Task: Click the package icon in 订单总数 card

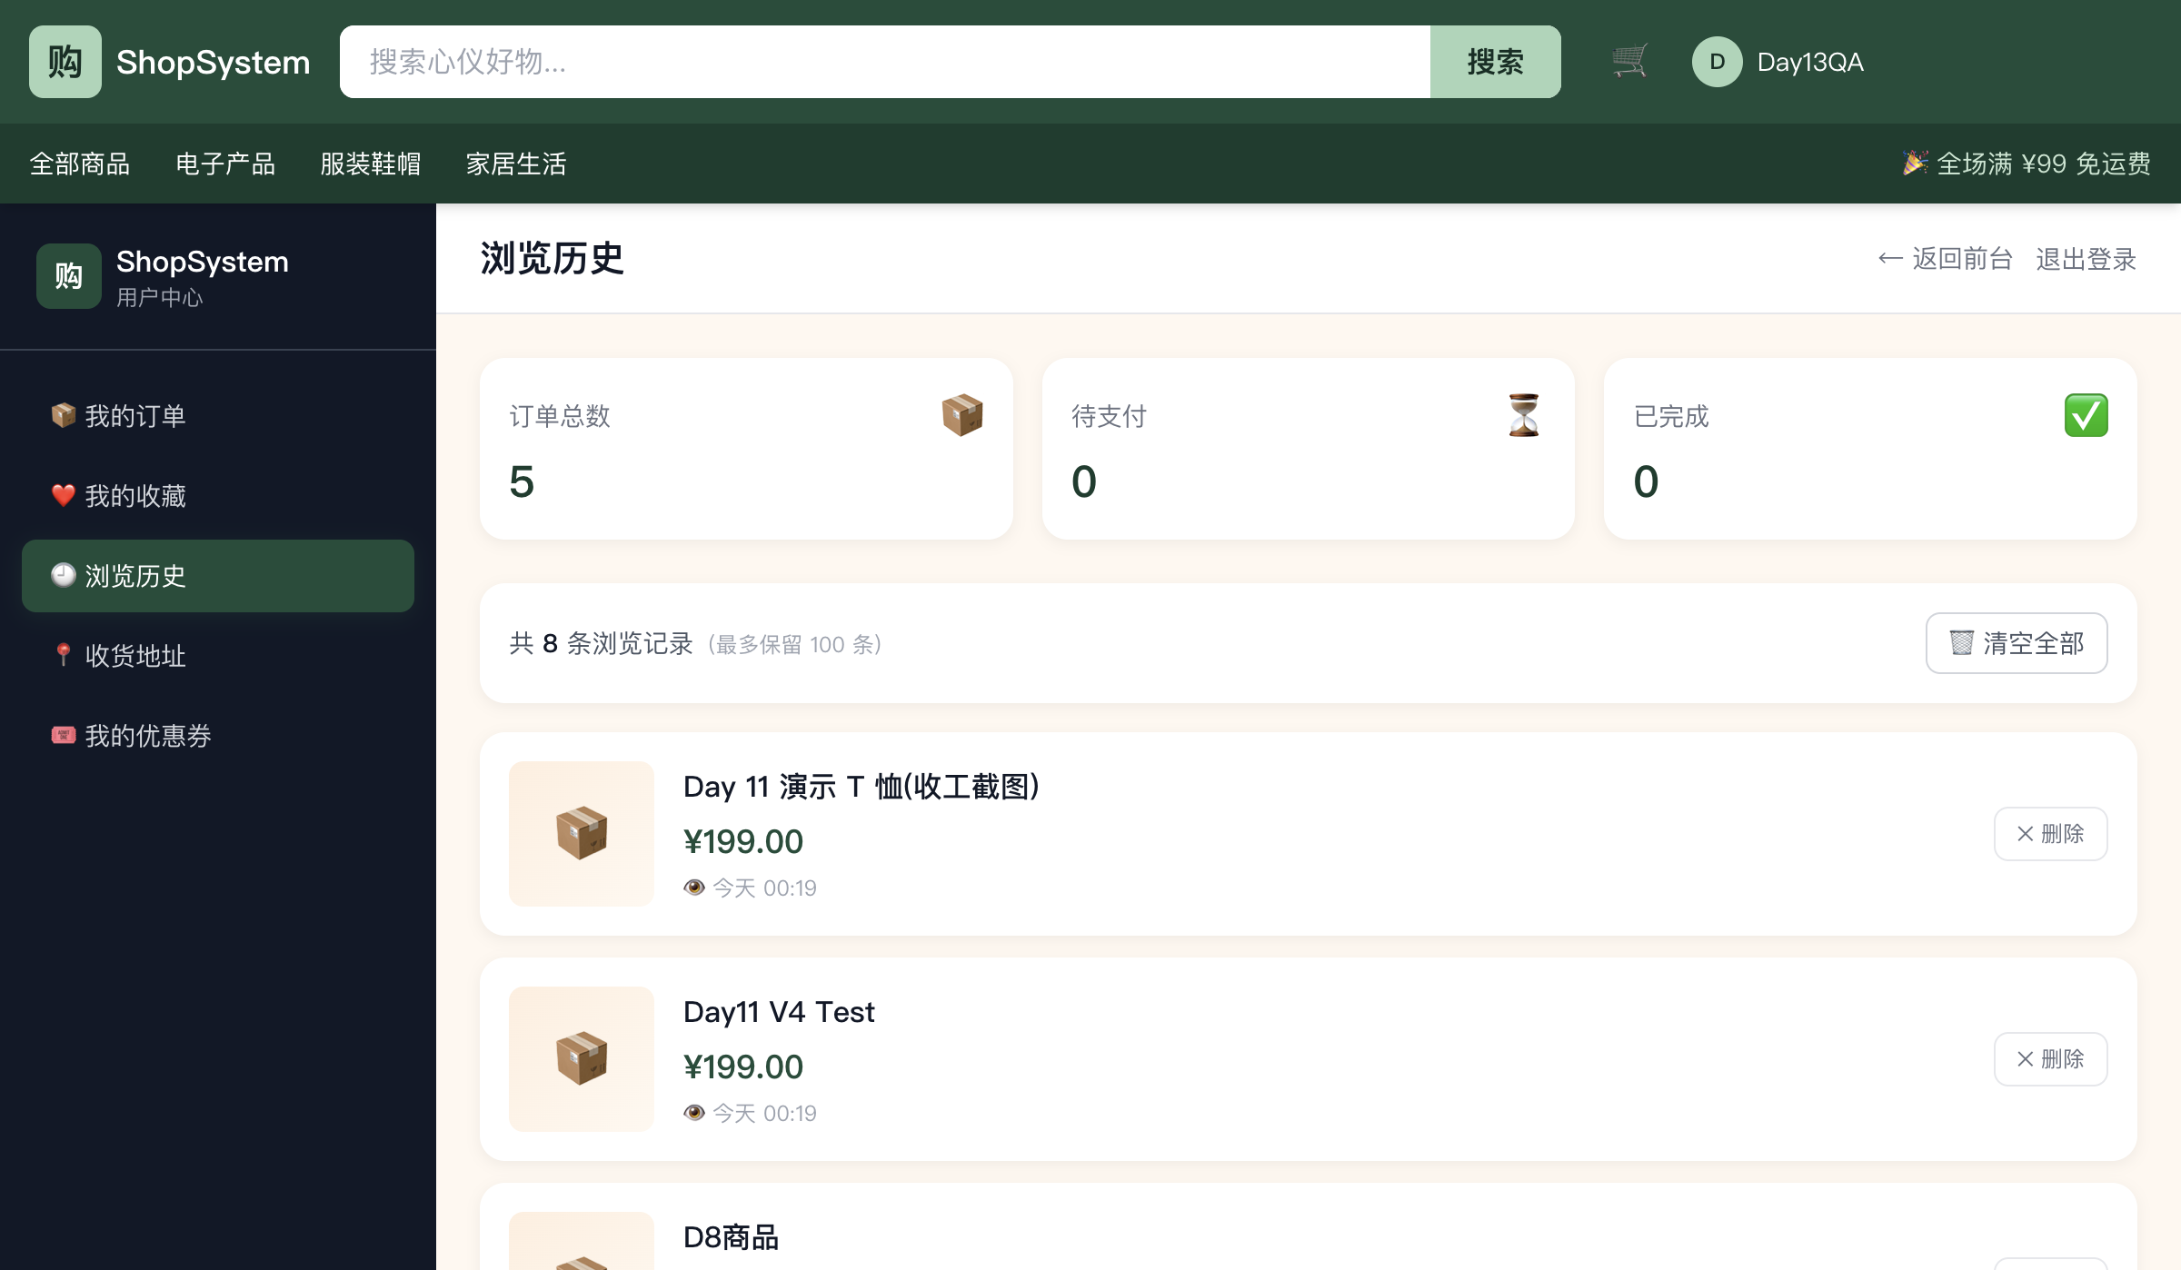Action: (x=962, y=415)
